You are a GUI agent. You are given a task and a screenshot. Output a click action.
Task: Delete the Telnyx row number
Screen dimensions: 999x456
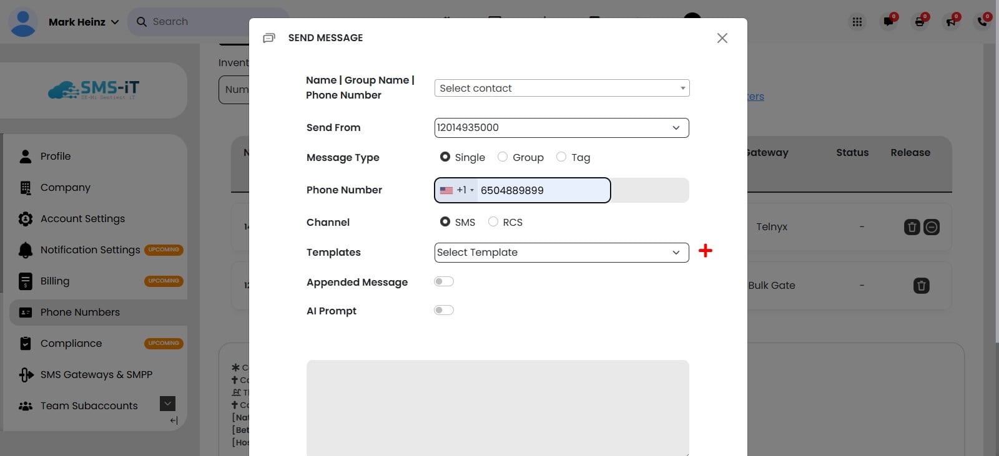click(912, 227)
